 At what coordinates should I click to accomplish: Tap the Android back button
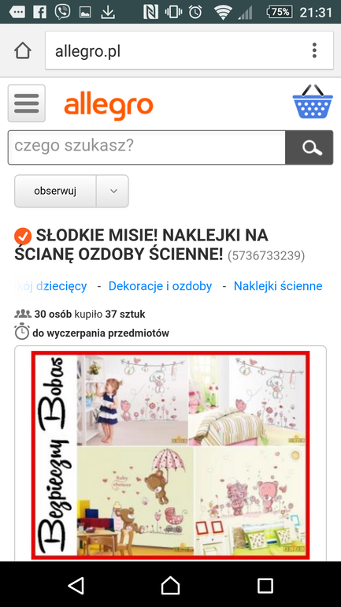(76, 586)
